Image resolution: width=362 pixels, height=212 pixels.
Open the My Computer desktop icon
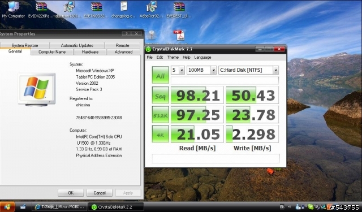point(13,9)
